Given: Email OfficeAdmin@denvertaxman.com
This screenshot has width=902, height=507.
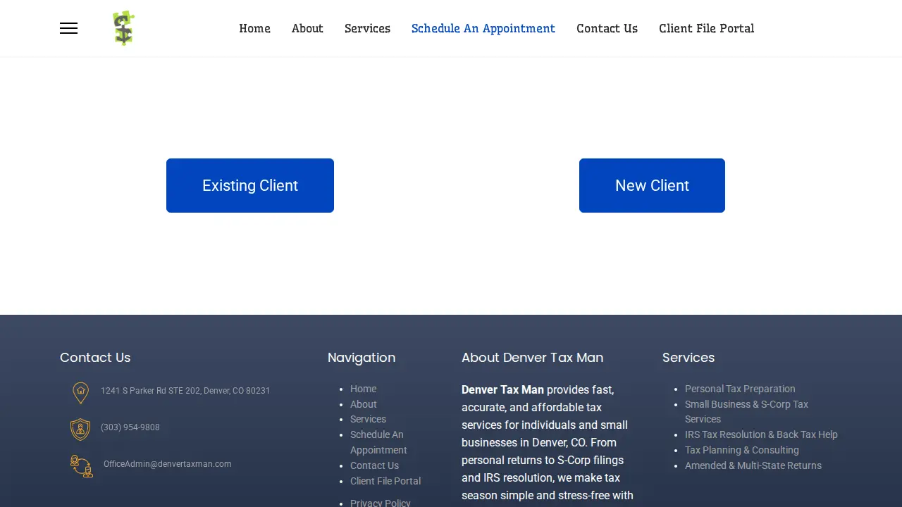Looking at the screenshot, I should 168,464.
